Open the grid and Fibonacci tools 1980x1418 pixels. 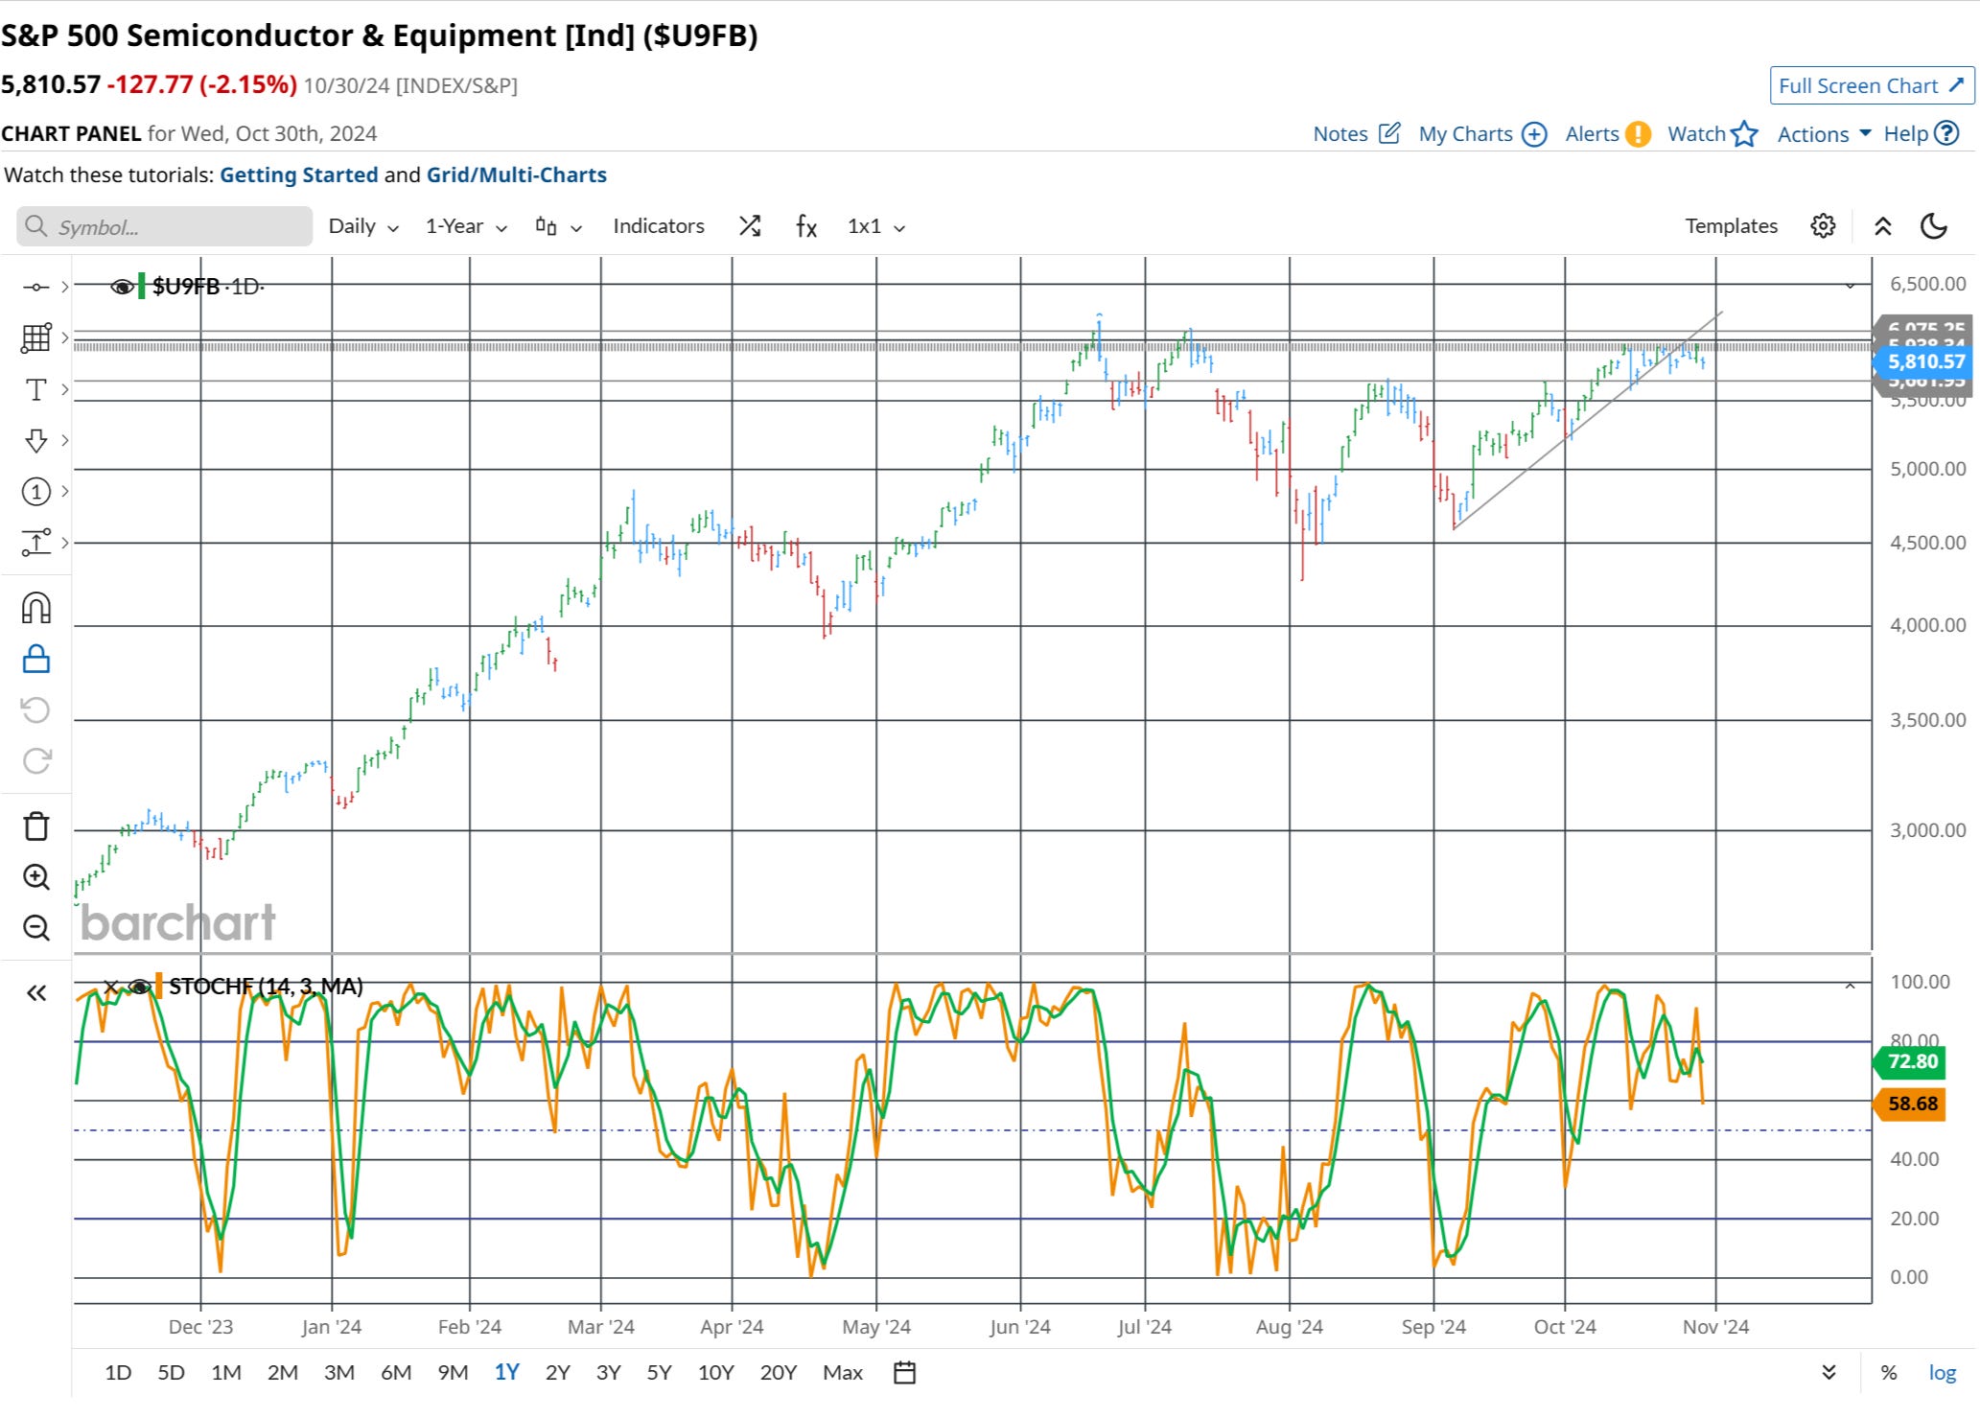36,337
